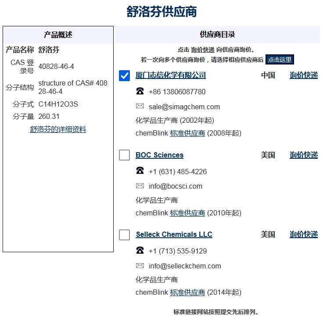Click phone icon for BOC Sciences
This screenshot has width=323, height=318.
click(140, 171)
